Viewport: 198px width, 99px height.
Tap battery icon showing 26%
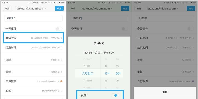coord(58,3)
